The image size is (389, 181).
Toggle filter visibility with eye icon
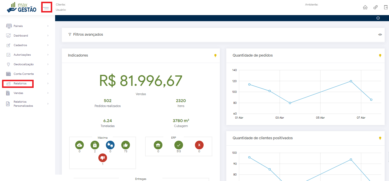pos(380,35)
